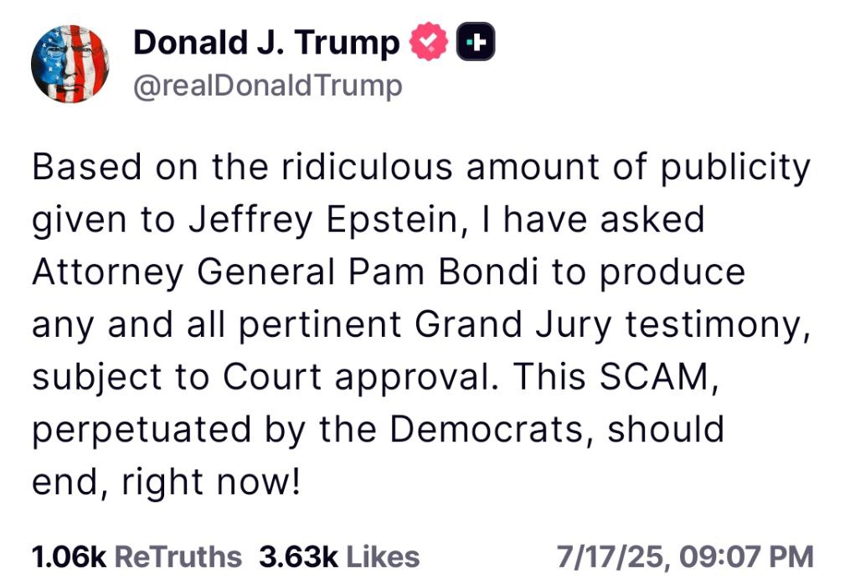Image resolution: width=845 pixels, height=584 pixels.
Task: Click the closing words right now!
Action: click(x=211, y=482)
